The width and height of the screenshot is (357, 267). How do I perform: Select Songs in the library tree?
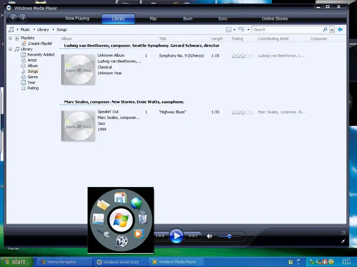[32, 71]
